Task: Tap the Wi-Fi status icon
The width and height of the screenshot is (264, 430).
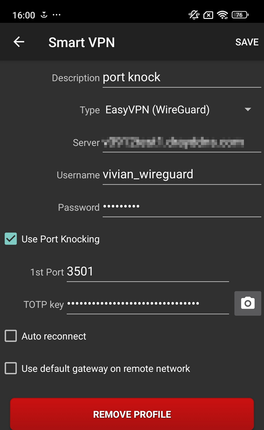Action: pyautogui.click(x=222, y=15)
